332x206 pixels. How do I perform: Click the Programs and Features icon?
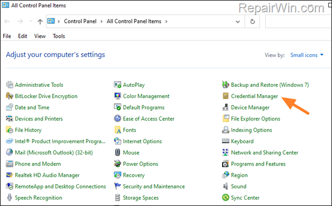coord(225,164)
